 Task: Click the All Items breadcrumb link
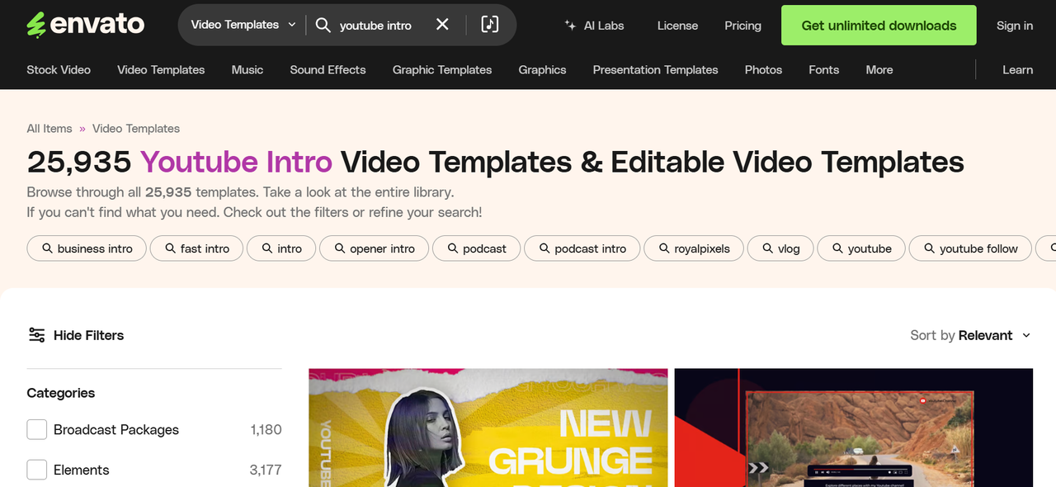(49, 129)
